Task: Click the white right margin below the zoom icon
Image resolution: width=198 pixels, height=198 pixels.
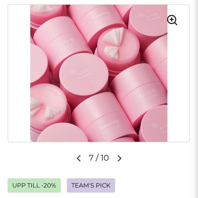Action: (x=178, y=82)
